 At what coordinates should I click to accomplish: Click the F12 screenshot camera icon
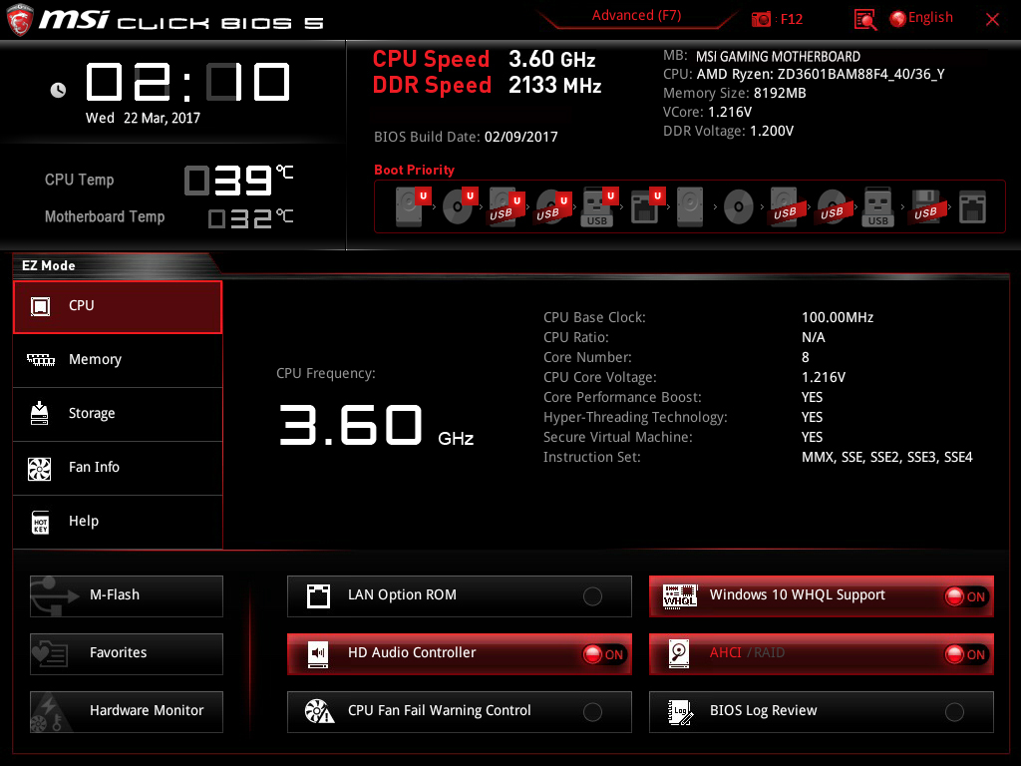[761, 20]
